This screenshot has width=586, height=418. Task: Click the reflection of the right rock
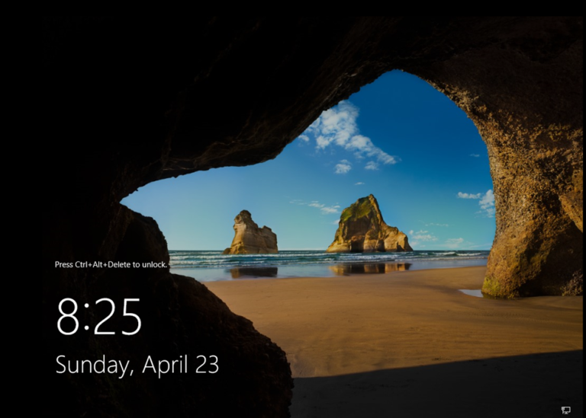(369, 268)
